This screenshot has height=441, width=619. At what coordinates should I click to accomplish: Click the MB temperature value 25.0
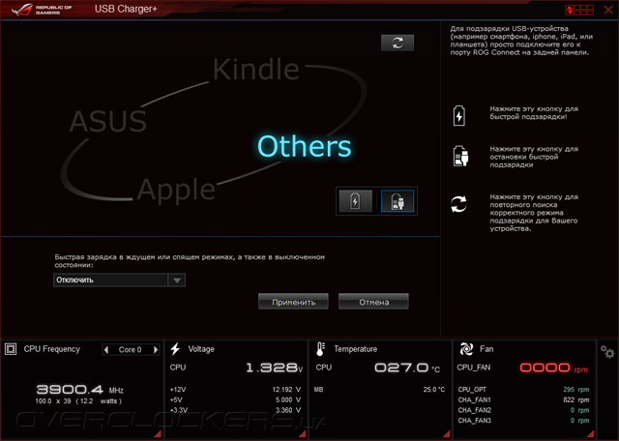point(434,390)
